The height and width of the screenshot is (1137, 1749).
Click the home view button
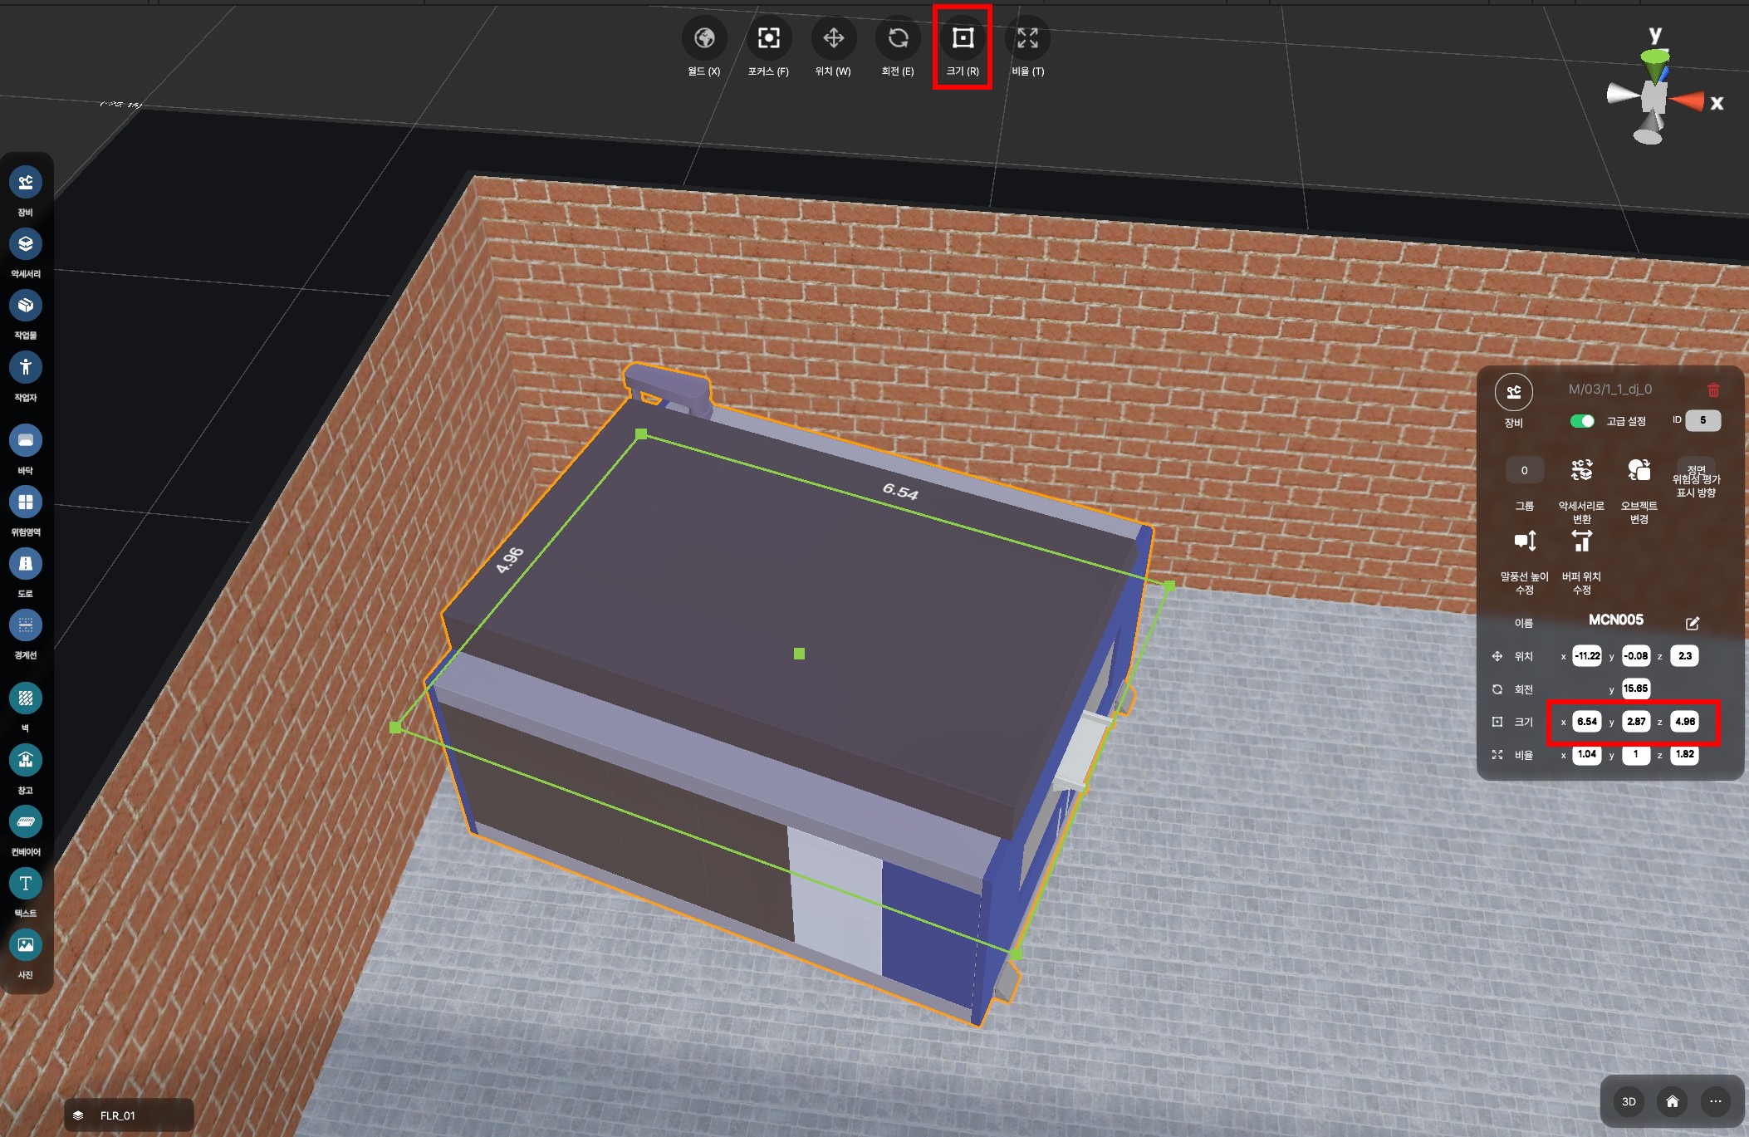coord(1673,1102)
